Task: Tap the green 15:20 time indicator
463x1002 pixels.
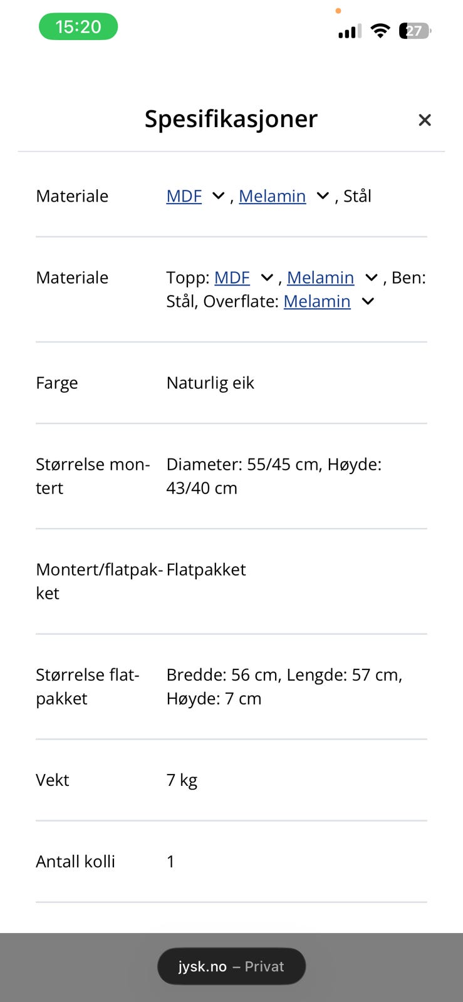Action: point(78,26)
